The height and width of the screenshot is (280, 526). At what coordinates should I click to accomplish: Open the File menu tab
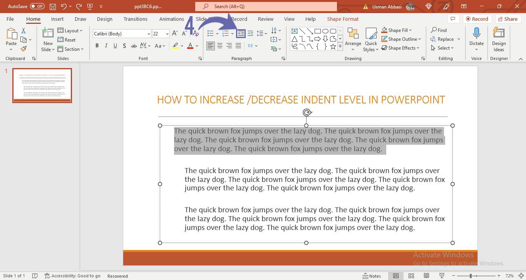[10, 19]
